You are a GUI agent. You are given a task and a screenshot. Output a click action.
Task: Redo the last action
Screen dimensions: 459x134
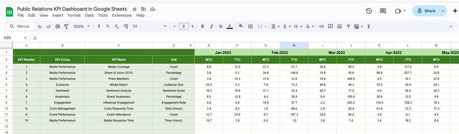48,27
